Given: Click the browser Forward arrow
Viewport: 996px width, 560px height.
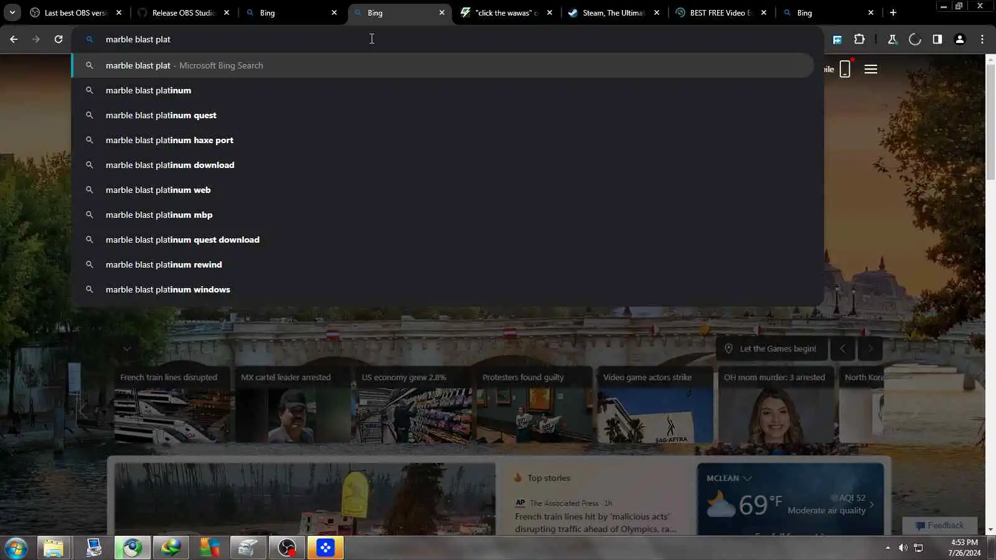Looking at the screenshot, I should [36, 39].
